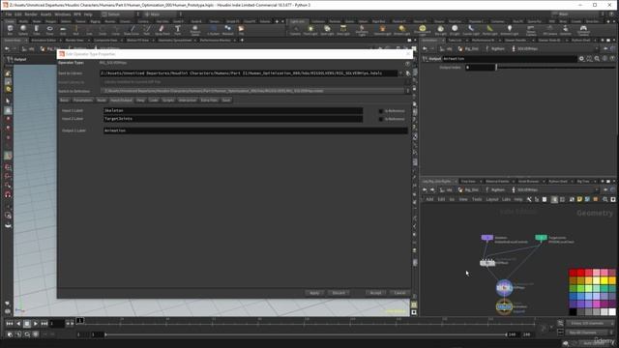Switch to Input/Output tab
The width and height of the screenshot is (619, 348).
click(x=121, y=101)
